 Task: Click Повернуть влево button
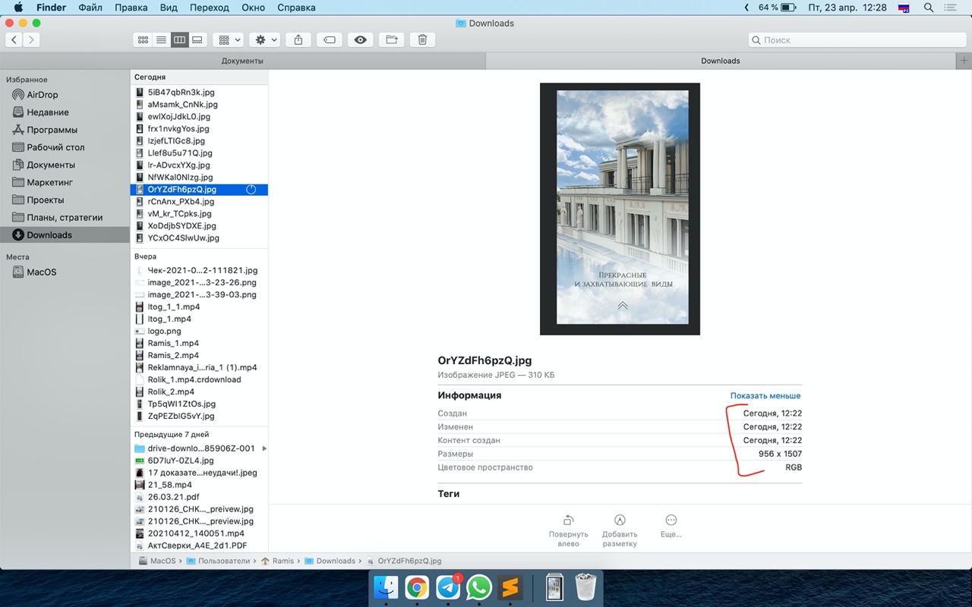point(568,530)
